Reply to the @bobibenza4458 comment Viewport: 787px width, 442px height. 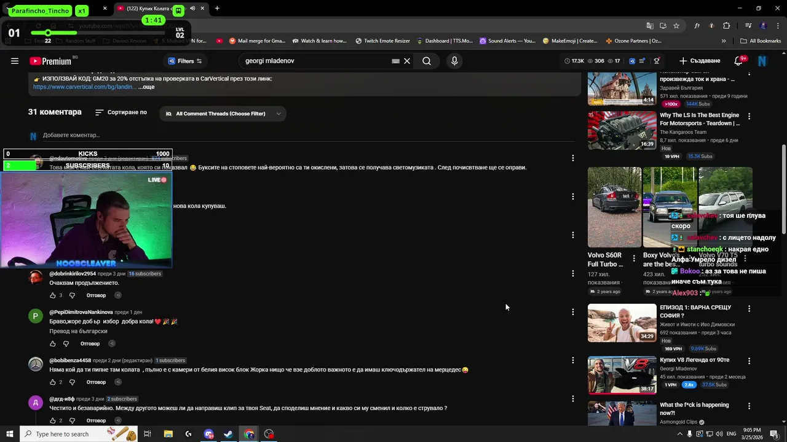[x=96, y=382]
